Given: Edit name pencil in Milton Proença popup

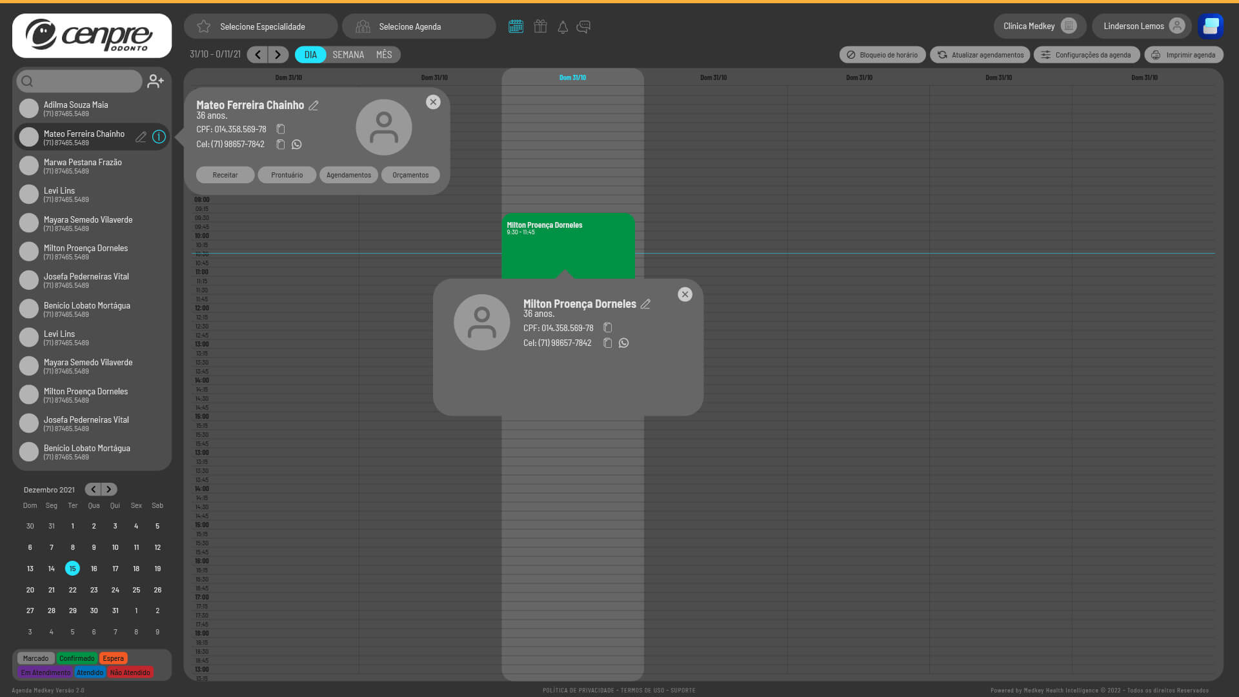Looking at the screenshot, I should tap(645, 304).
